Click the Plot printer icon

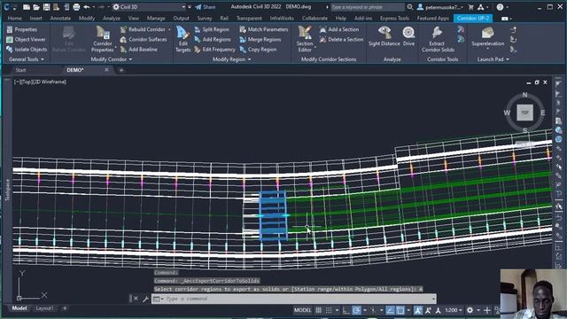[76, 7]
